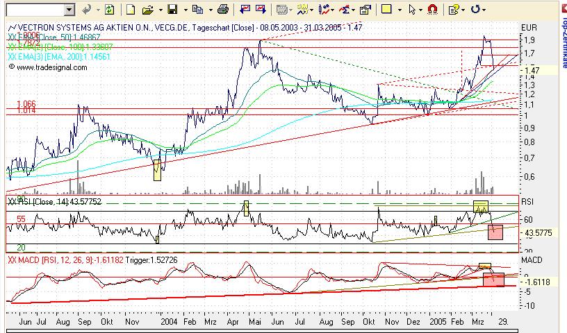Click the red shaded box in MACD panel

coord(493,280)
